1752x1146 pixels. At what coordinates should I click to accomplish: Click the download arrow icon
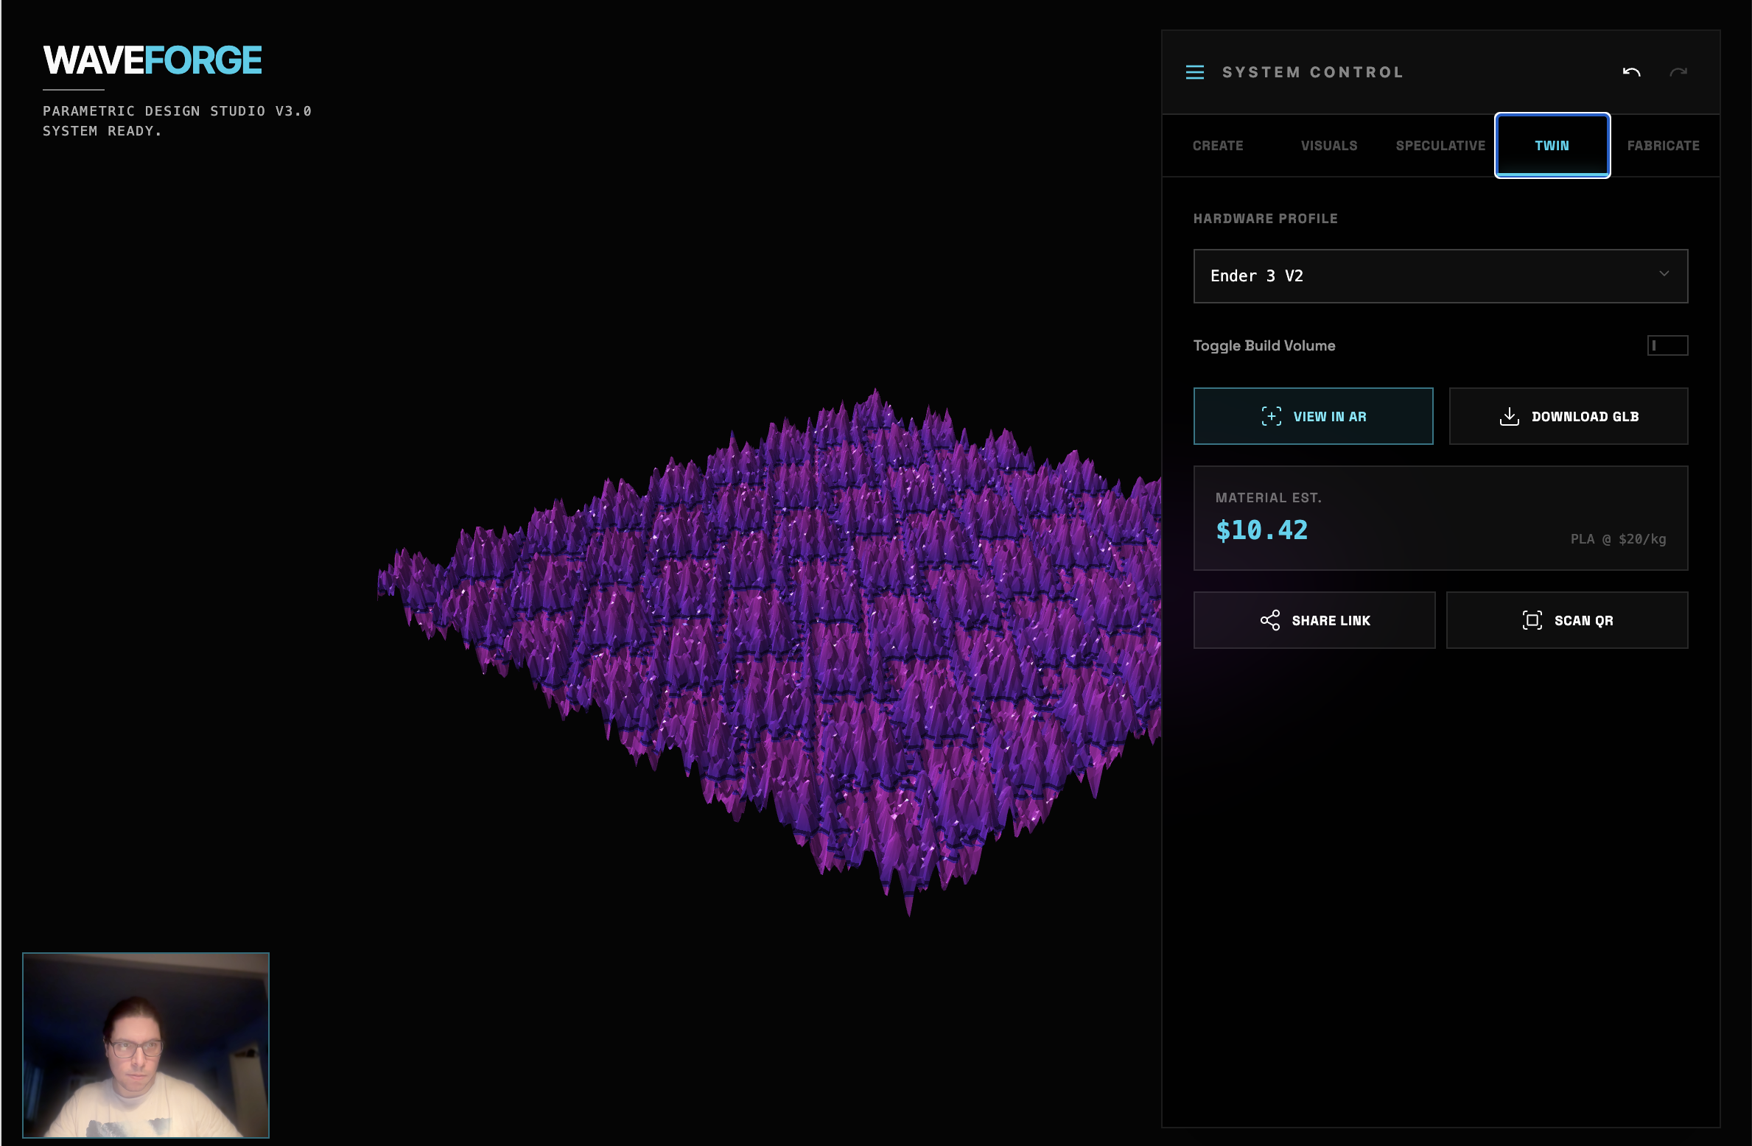coord(1509,416)
